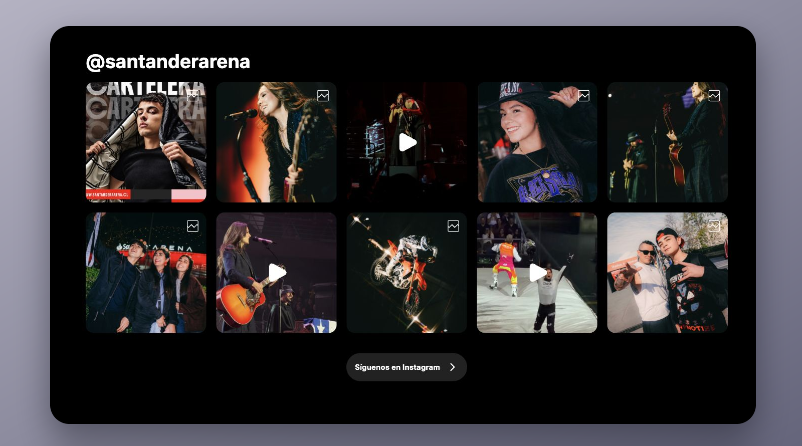The image size is (802, 446).
Task: Open the Cartelera poster post
Action: coord(146,142)
